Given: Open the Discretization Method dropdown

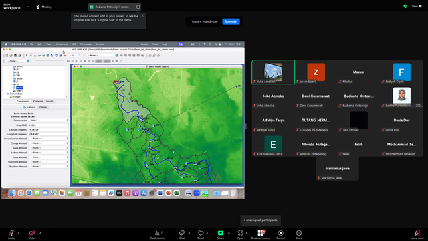Looking at the screenshot, I should click(x=48, y=139).
